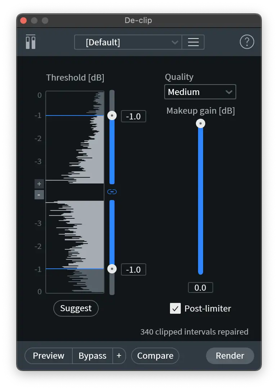Click the histogram zoom in plus button
This screenshot has height=390, width=278.
pos(39,184)
